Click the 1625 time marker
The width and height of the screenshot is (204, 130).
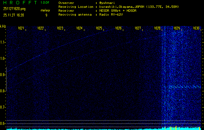pyautogui.click(x=99, y=28)
